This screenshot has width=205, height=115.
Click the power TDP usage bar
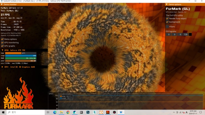21,61
